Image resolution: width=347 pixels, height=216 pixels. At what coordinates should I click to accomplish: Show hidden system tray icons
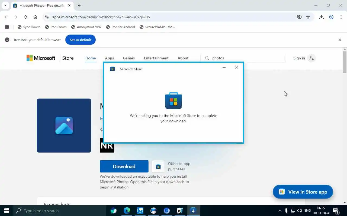(x=280, y=211)
